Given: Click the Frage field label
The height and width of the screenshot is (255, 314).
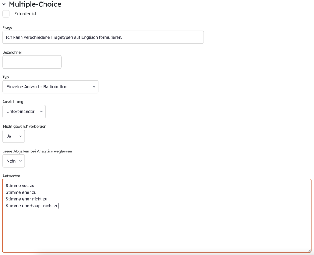Looking at the screenshot, I should click(7, 28).
